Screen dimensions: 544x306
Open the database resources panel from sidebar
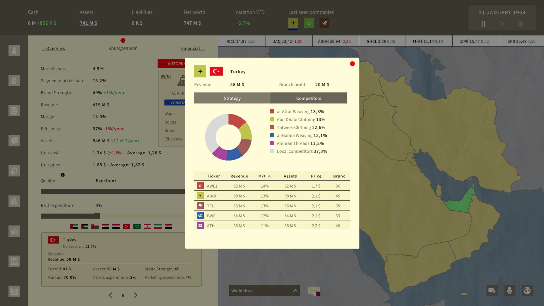[14, 110]
